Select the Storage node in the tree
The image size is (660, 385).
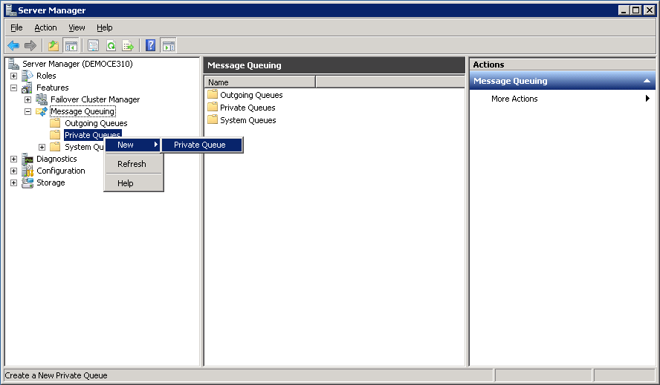tap(51, 182)
